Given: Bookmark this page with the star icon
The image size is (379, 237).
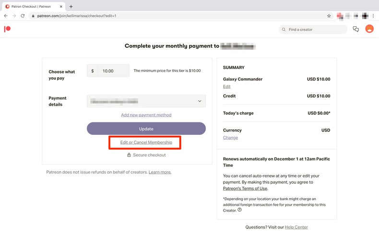Looking at the screenshot, I should (329, 16).
